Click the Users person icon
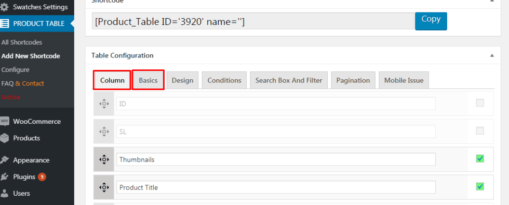509x205 pixels. [x=4, y=194]
